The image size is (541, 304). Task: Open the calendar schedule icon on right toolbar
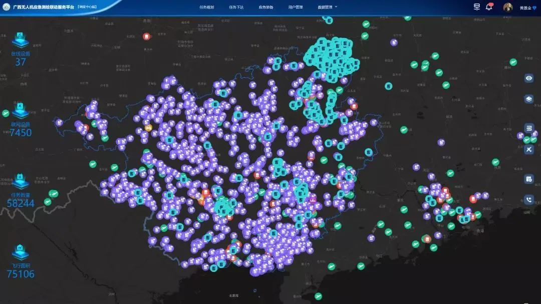pos(529,179)
